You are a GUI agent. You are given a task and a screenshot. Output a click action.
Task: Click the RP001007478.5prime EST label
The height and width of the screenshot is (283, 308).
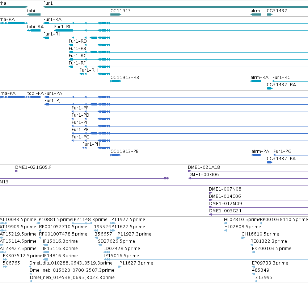63,234
